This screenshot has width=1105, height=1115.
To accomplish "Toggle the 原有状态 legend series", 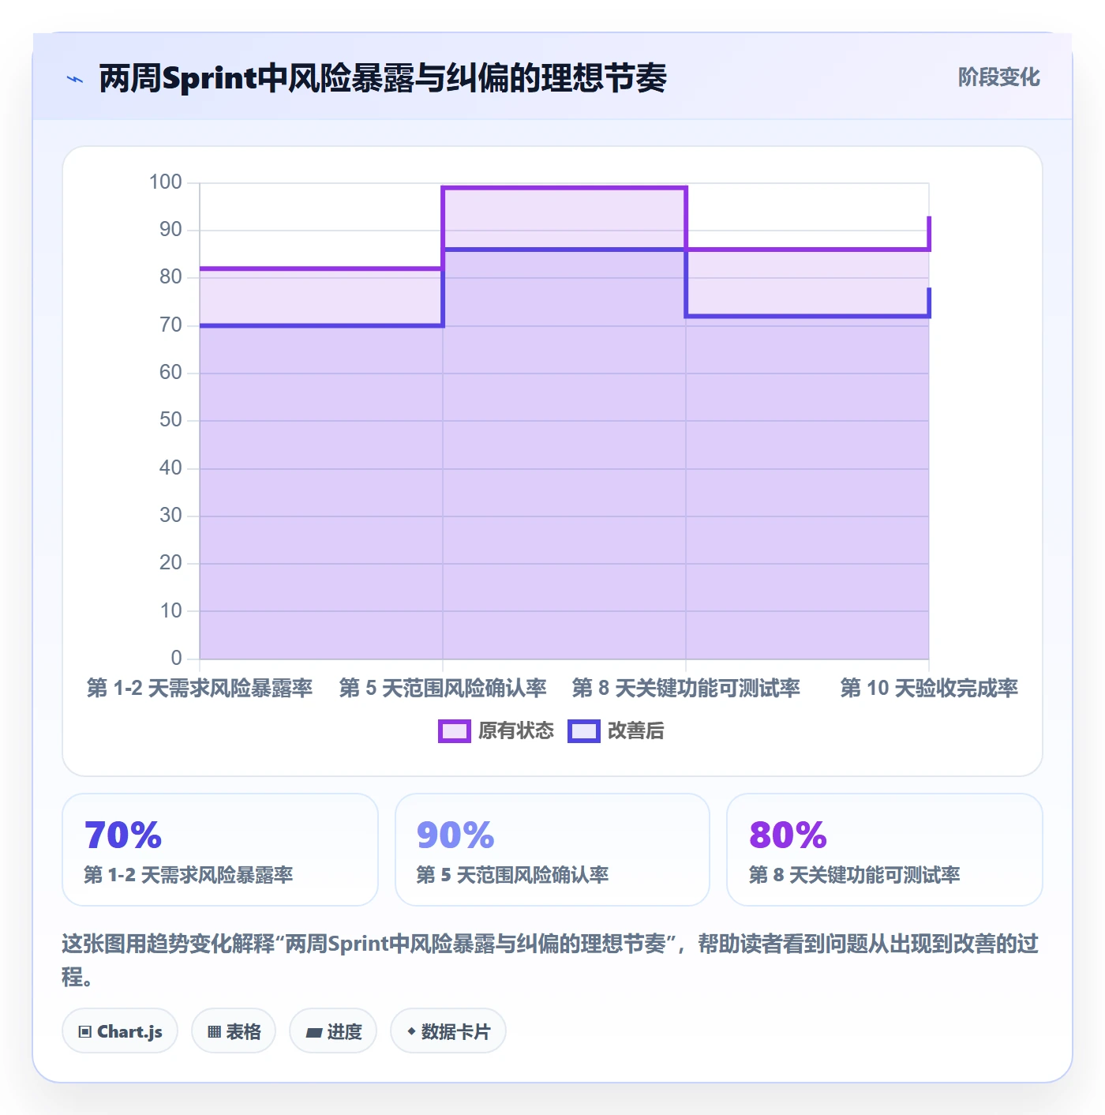I will click(x=496, y=731).
